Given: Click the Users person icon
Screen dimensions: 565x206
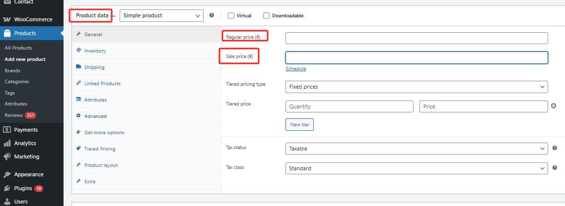Looking at the screenshot, I should 7,202.
